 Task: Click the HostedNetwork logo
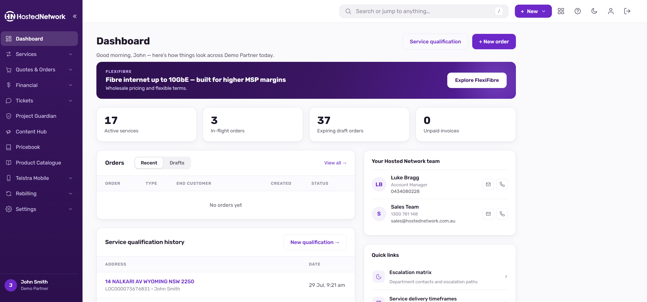[35, 16]
